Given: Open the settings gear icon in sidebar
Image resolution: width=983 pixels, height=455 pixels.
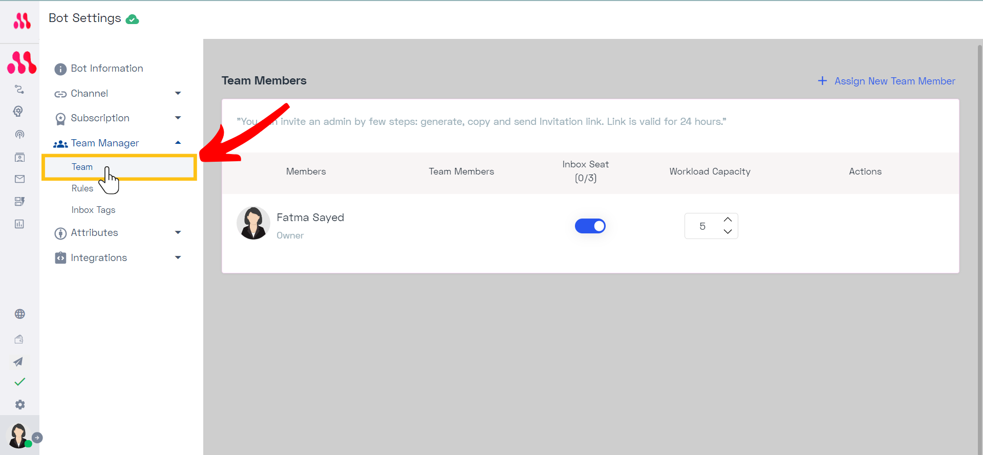Looking at the screenshot, I should (x=20, y=404).
